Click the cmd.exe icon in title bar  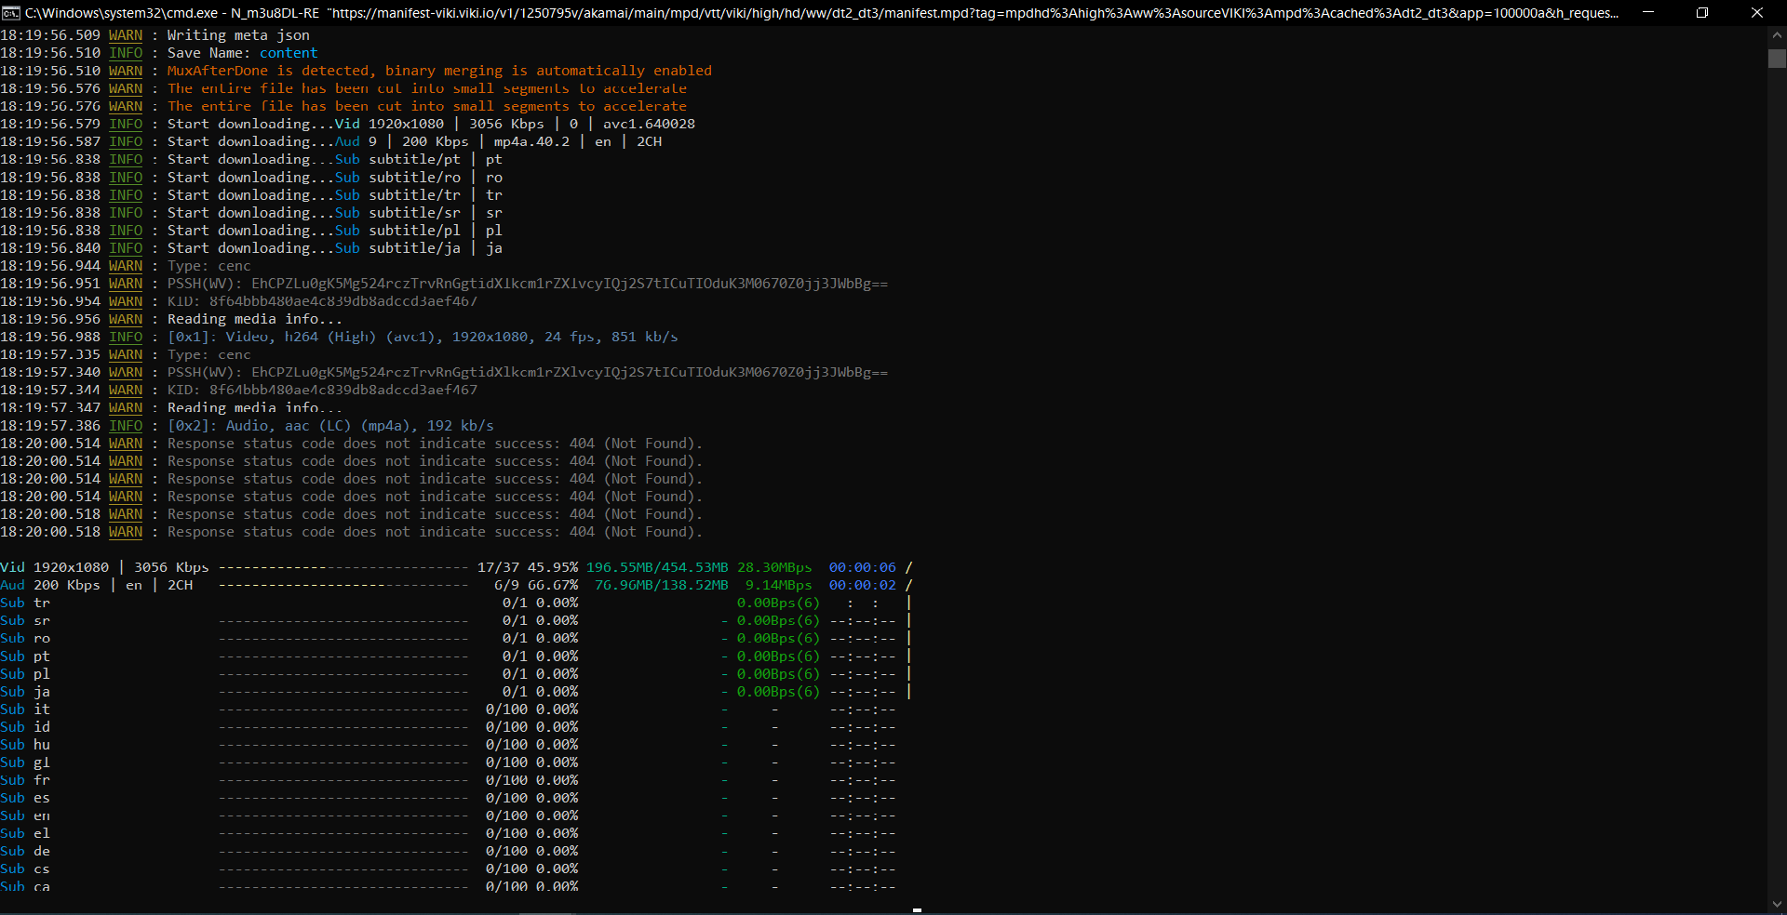(x=11, y=13)
